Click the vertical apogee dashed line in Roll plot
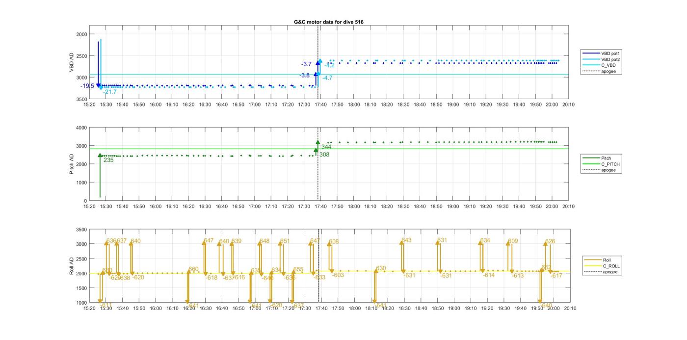This screenshot has height=340, width=687. click(x=318, y=266)
